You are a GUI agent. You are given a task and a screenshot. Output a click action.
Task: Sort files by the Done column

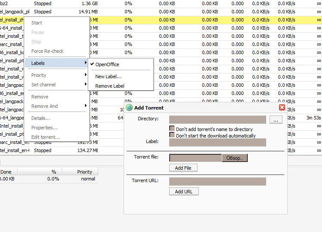point(8,172)
